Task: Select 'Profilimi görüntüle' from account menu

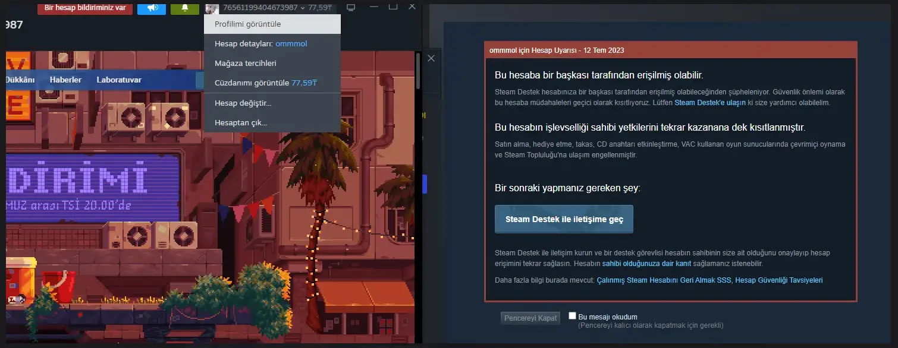Action: tap(272, 24)
